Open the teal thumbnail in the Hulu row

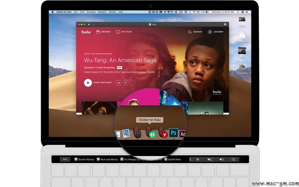(206, 108)
